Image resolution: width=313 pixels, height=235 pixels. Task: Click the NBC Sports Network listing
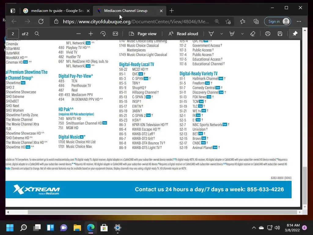204,125
